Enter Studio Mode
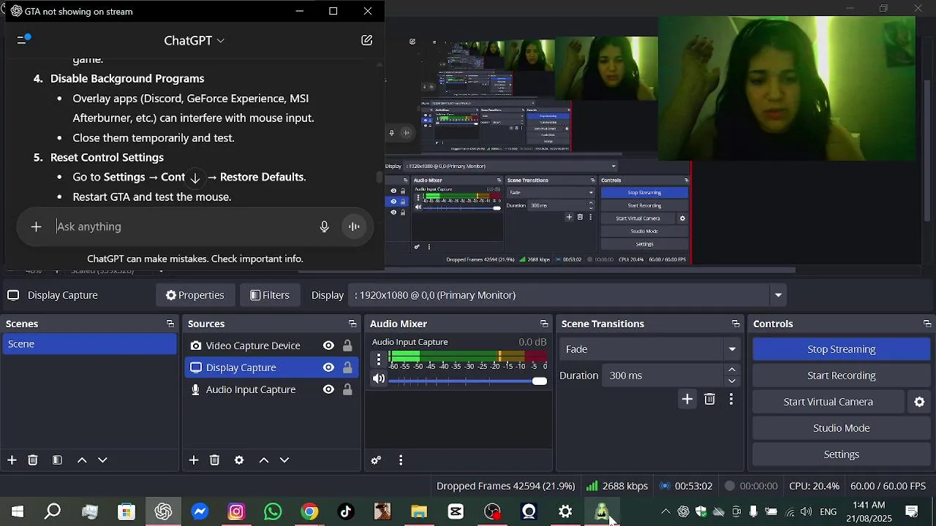 842,428
